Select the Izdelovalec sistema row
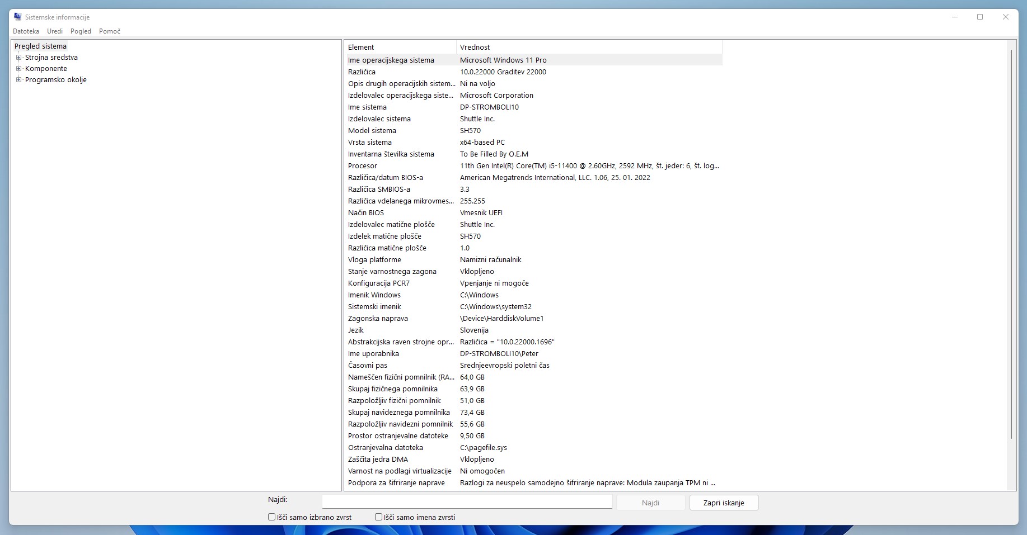The image size is (1027, 535). click(x=533, y=119)
